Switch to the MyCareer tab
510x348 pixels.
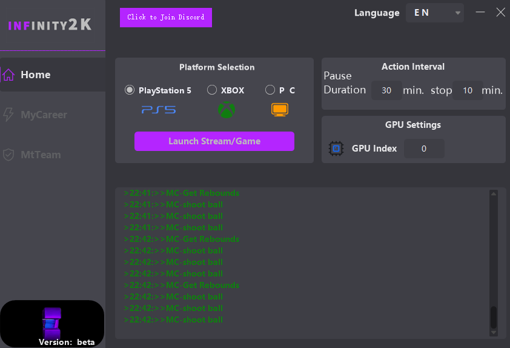[x=44, y=115]
